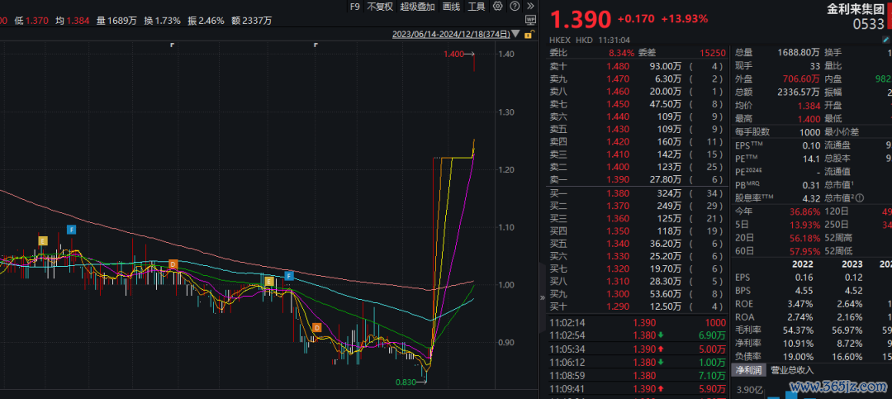Click the 委比 value 8.34%
Viewport: 892px width, 399px height.
(620, 53)
